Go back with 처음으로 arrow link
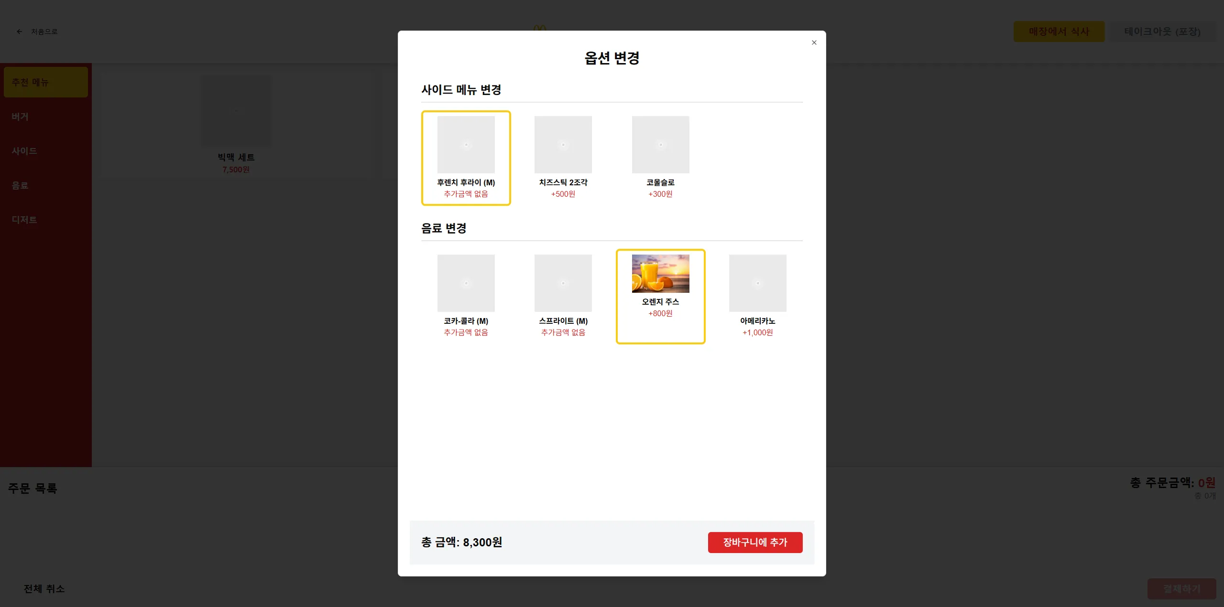Screen dimensions: 1224x607 click(x=37, y=32)
